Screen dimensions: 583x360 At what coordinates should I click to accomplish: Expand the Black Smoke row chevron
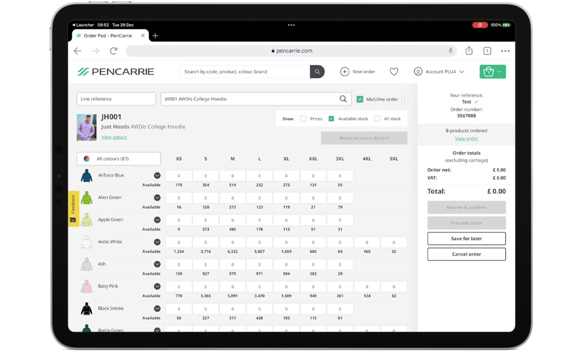pyautogui.click(x=157, y=309)
